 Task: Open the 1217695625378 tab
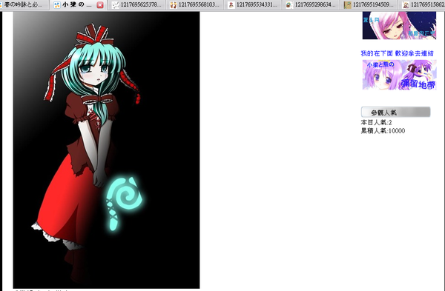[136, 5]
